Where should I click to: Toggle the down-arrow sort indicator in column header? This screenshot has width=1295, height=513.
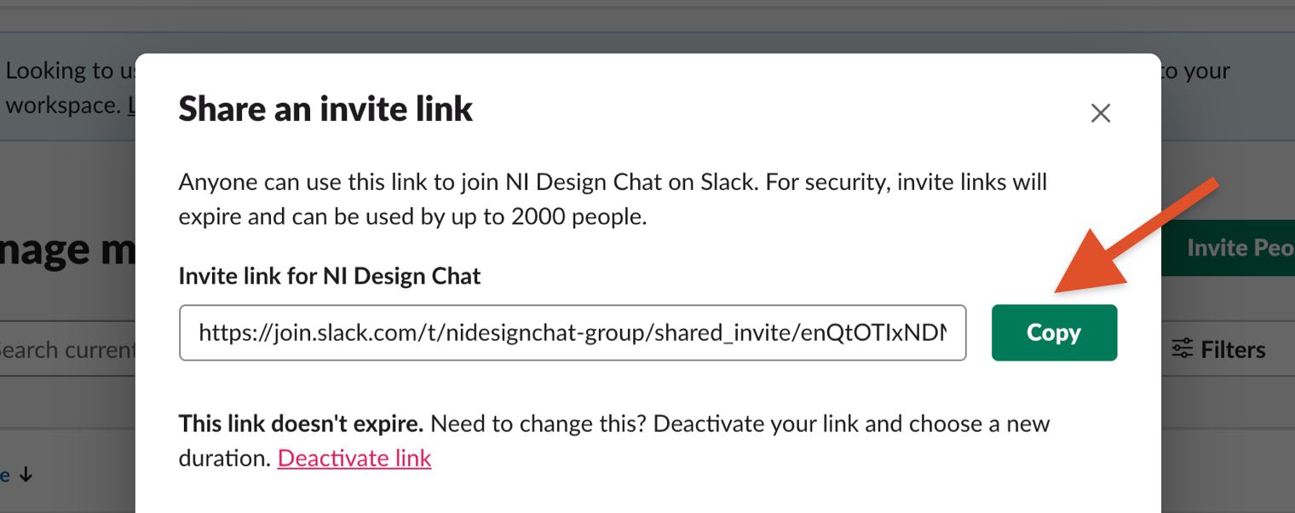click(26, 476)
